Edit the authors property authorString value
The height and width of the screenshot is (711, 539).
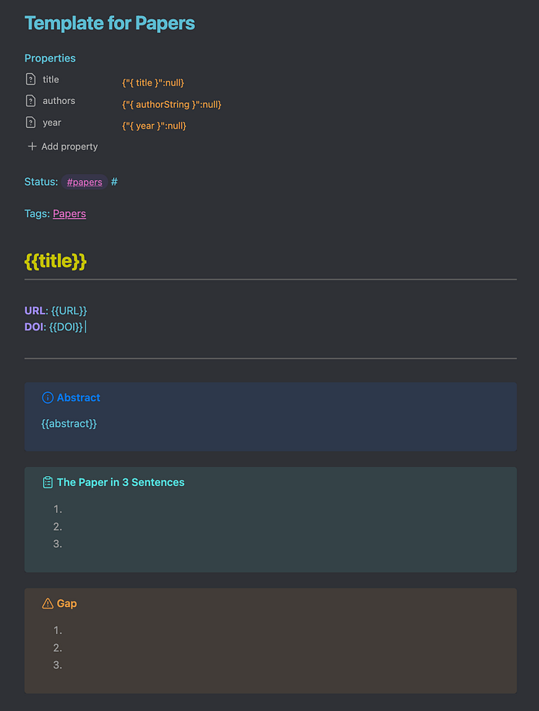pyautogui.click(x=172, y=104)
